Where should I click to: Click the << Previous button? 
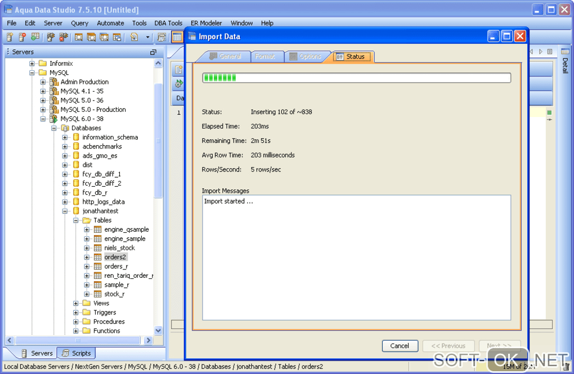click(x=449, y=346)
